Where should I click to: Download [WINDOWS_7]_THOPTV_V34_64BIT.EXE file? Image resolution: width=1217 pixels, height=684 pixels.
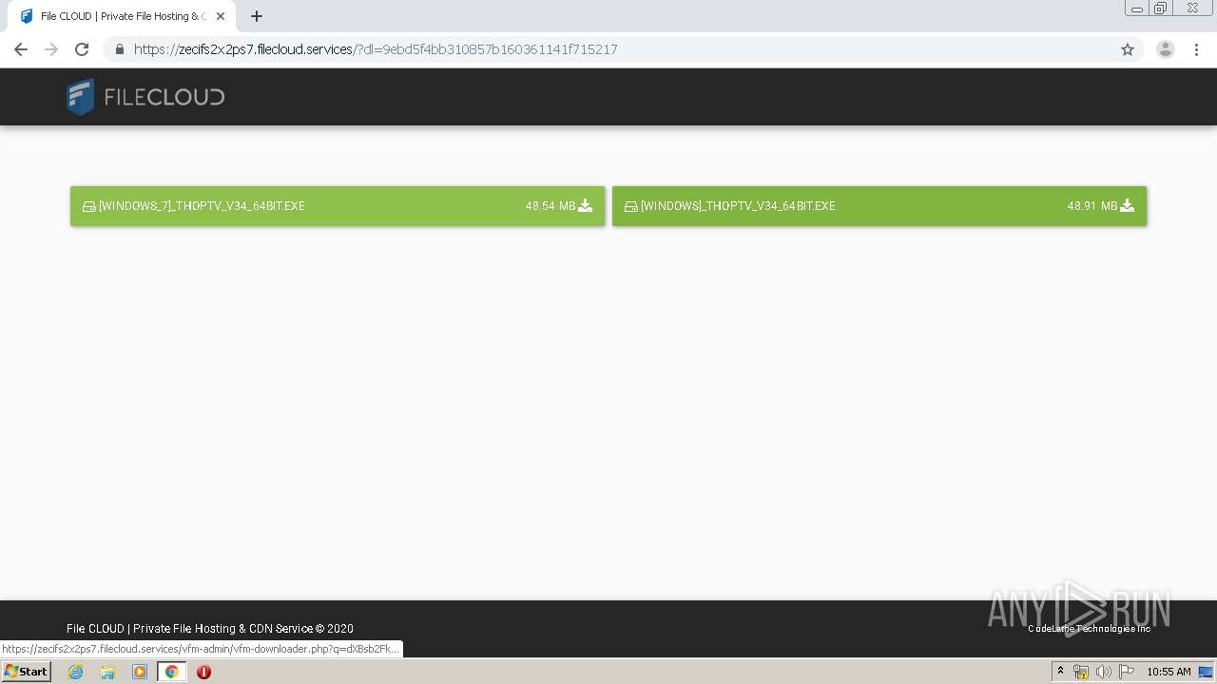pos(338,206)
